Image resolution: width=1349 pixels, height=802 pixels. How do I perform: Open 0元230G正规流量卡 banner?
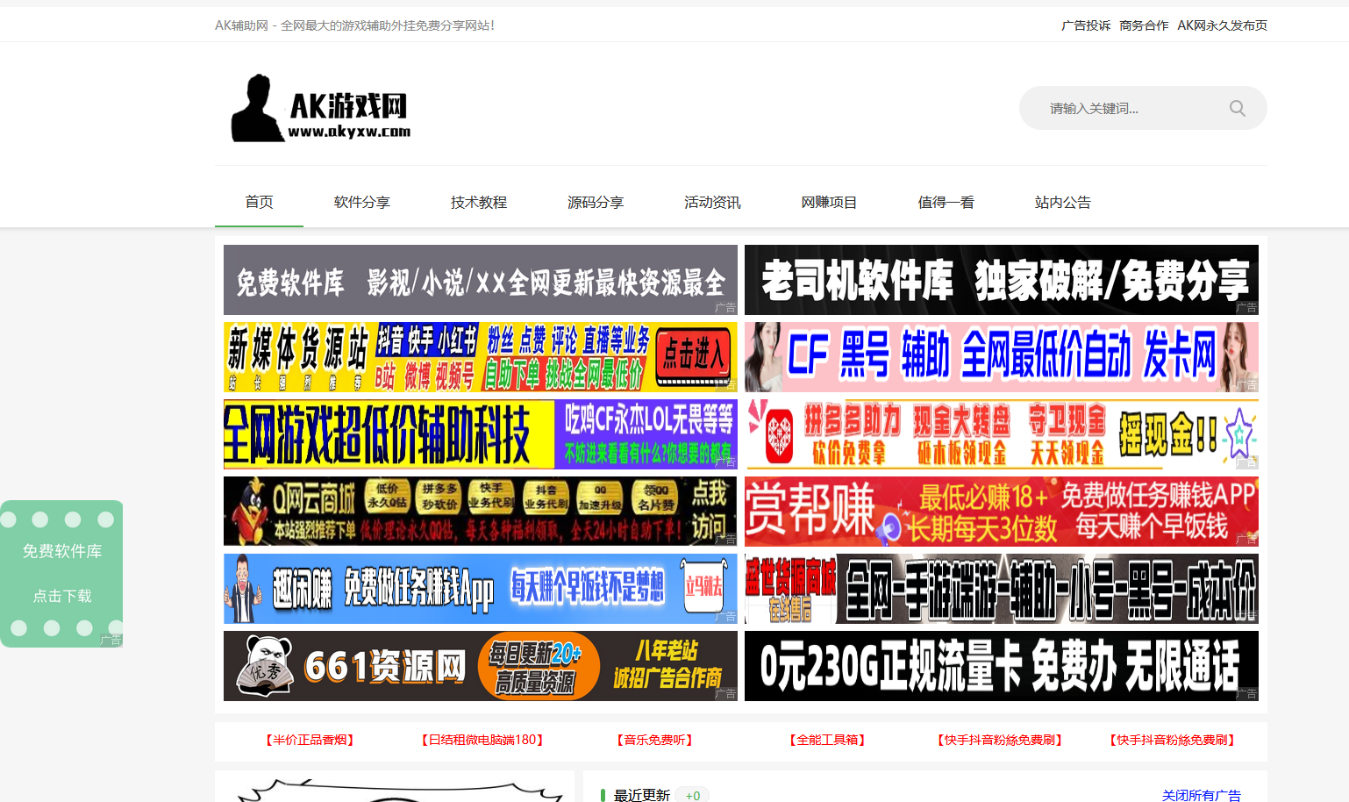pos(1002,666)
